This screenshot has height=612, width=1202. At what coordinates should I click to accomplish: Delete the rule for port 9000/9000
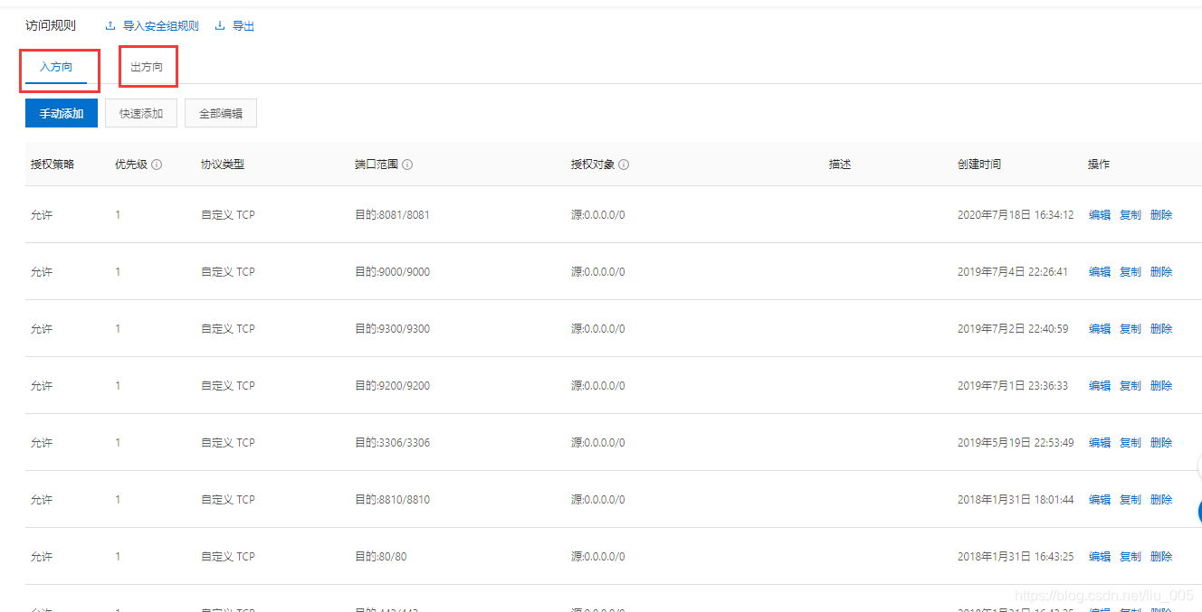click(1161, 272)
